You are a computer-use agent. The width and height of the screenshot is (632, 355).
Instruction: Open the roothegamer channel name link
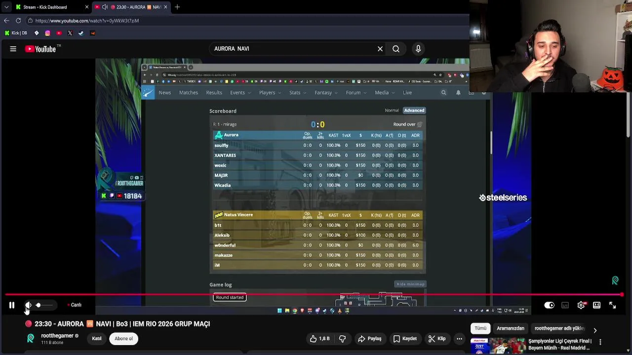tap(57, 336)
